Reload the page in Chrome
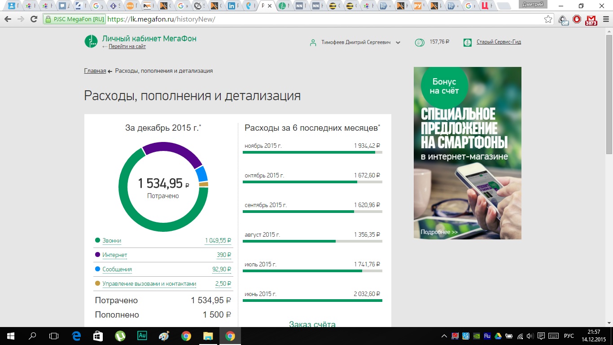This screenshot has width=613, height=345. coord(34,19)
